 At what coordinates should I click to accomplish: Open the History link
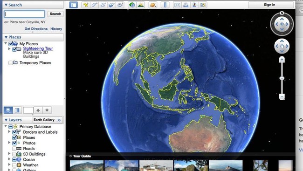point(56,28)
